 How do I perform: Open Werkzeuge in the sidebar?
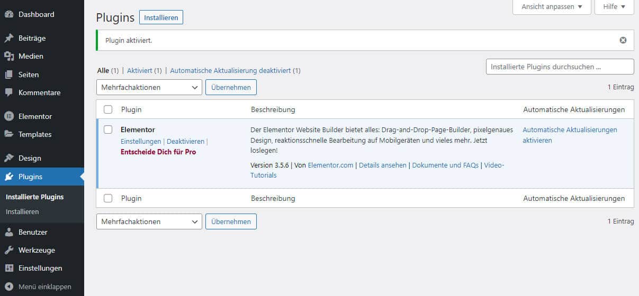pos(42,250)
